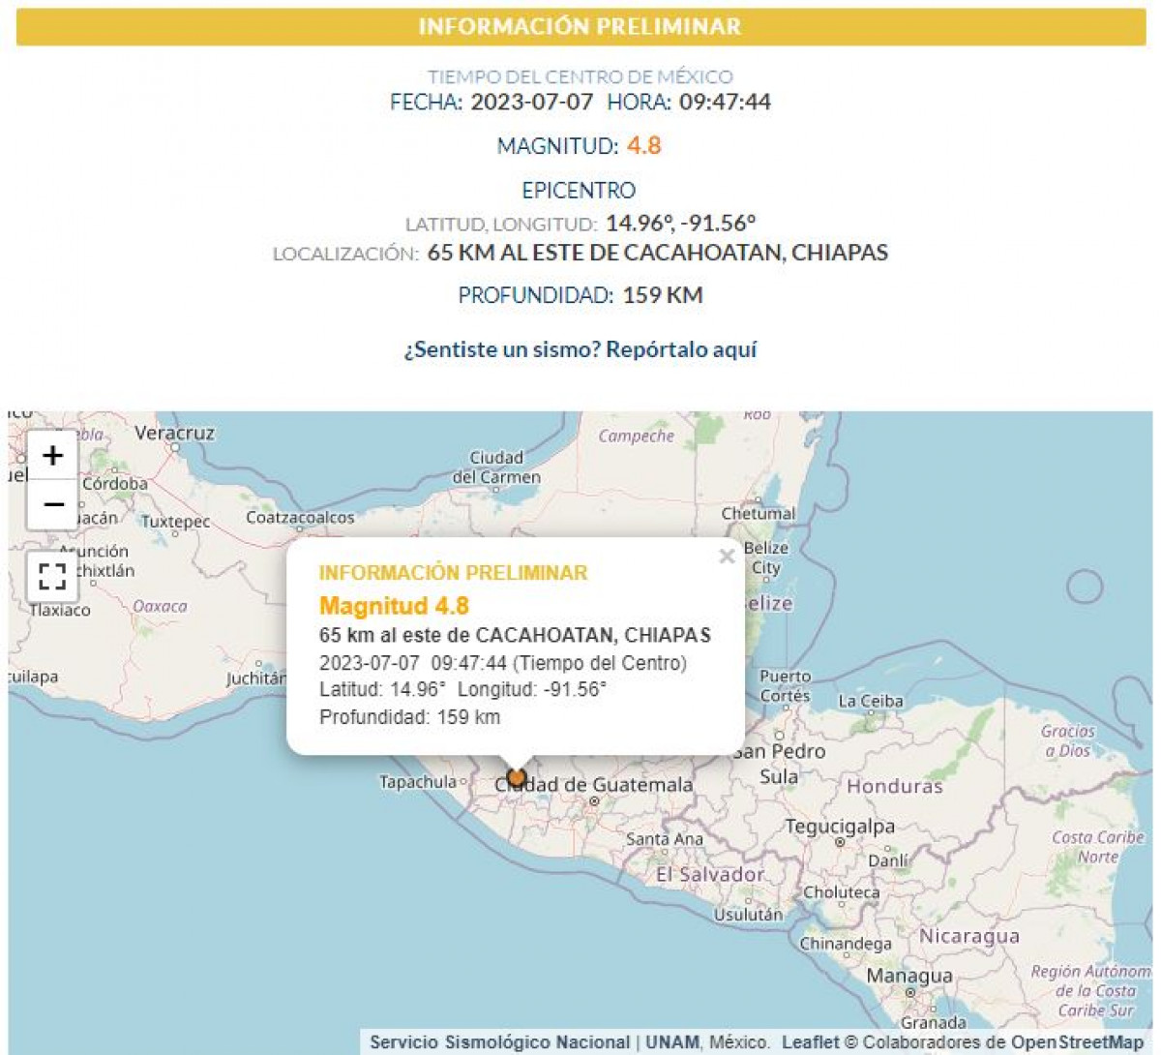
Task: Click the orange 4.8 magnitude value
Action: [643, 146]
